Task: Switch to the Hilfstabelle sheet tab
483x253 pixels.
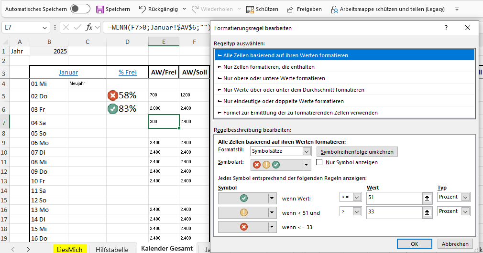Action: 112,250
